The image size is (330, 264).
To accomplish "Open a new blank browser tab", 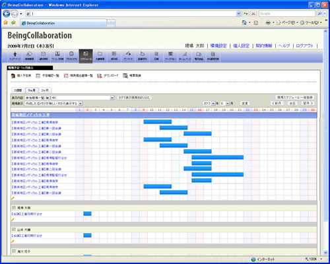I will click(x=111, y=23).
